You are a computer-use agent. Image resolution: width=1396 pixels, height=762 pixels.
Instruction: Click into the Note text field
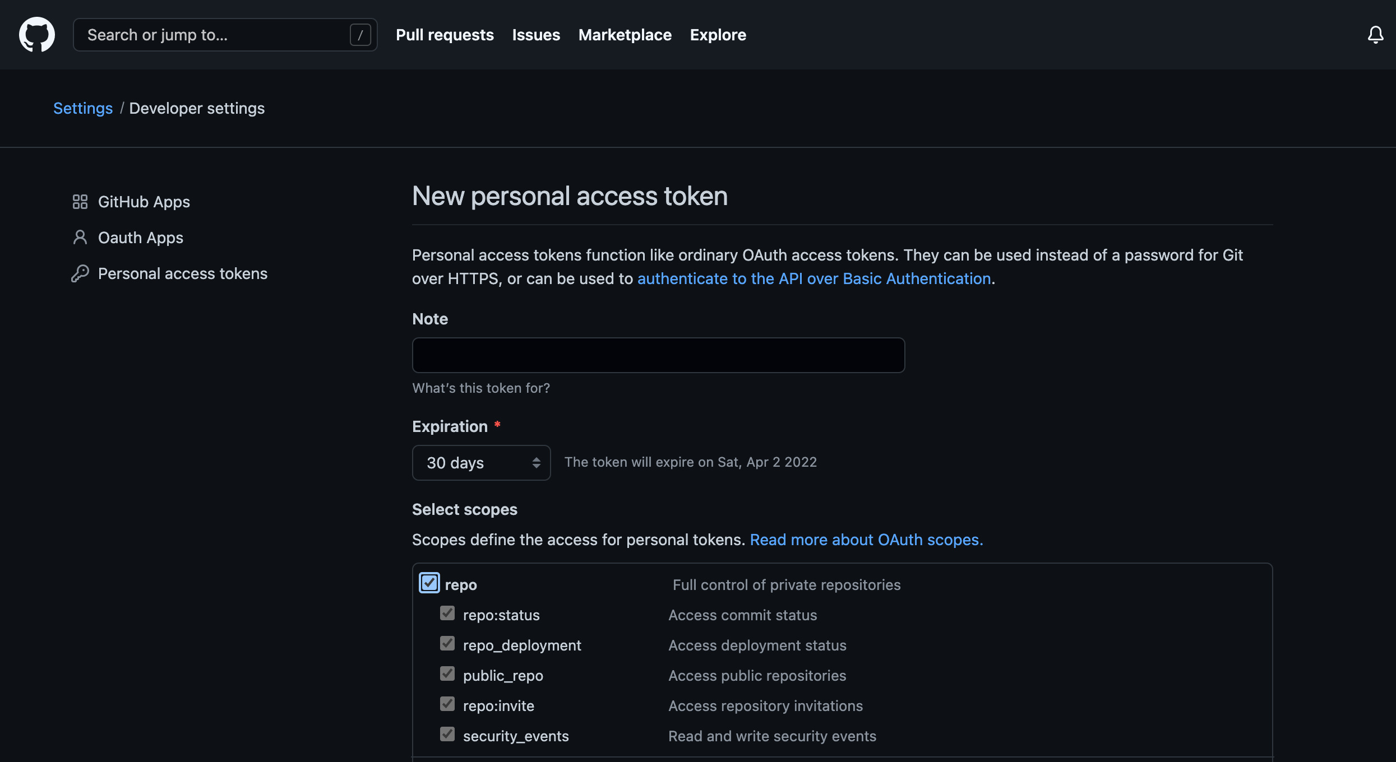[658, 355]
